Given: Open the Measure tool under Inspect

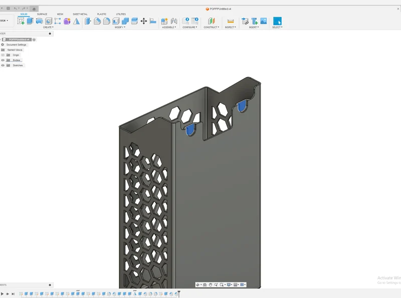Looking at the screenshot, I should coord(231,21).
